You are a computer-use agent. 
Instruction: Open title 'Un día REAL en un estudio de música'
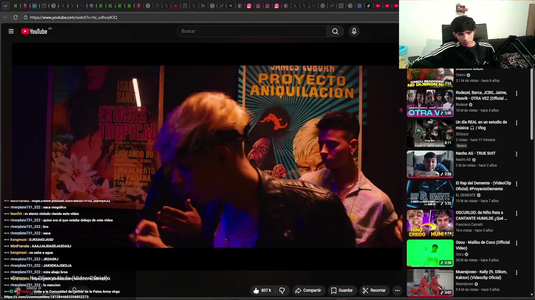(x=481, y=125)
